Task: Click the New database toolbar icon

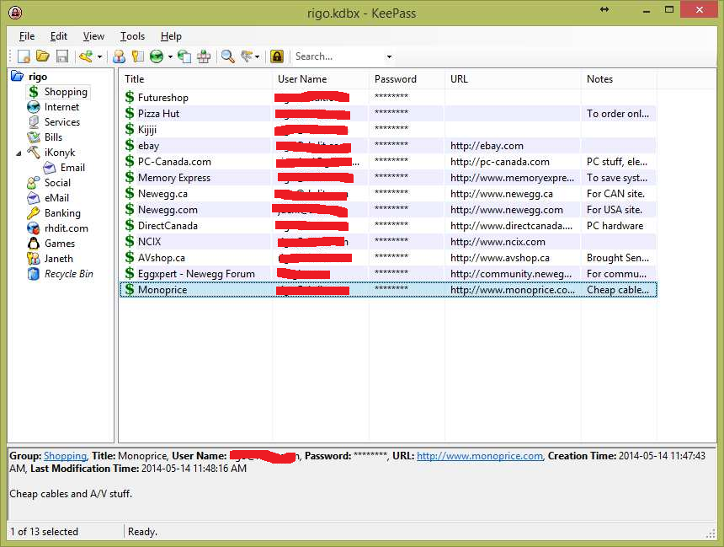Action: tap(24, 56)
